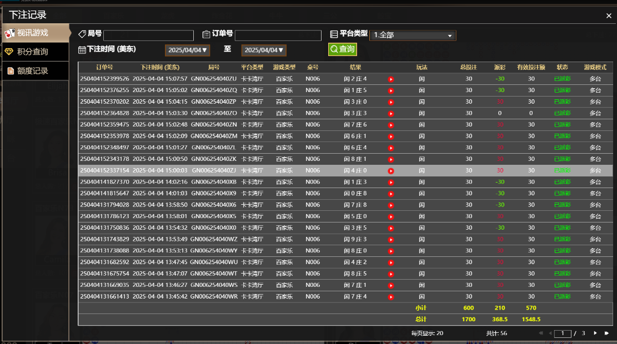Click the green 查询 search button
Viewport: 617px width, 344px height.
tap(342, 49)
